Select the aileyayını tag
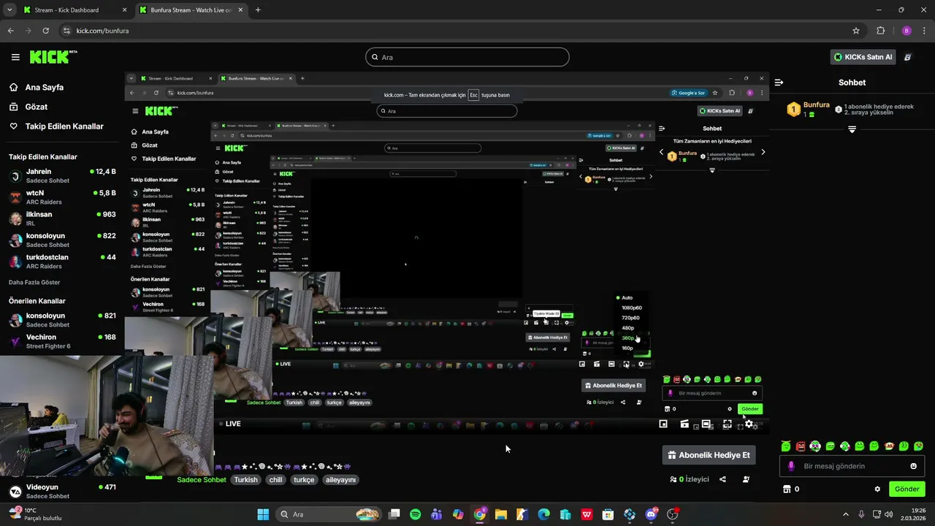The height and width of the screenshot is (526, 935). [340, 480]
